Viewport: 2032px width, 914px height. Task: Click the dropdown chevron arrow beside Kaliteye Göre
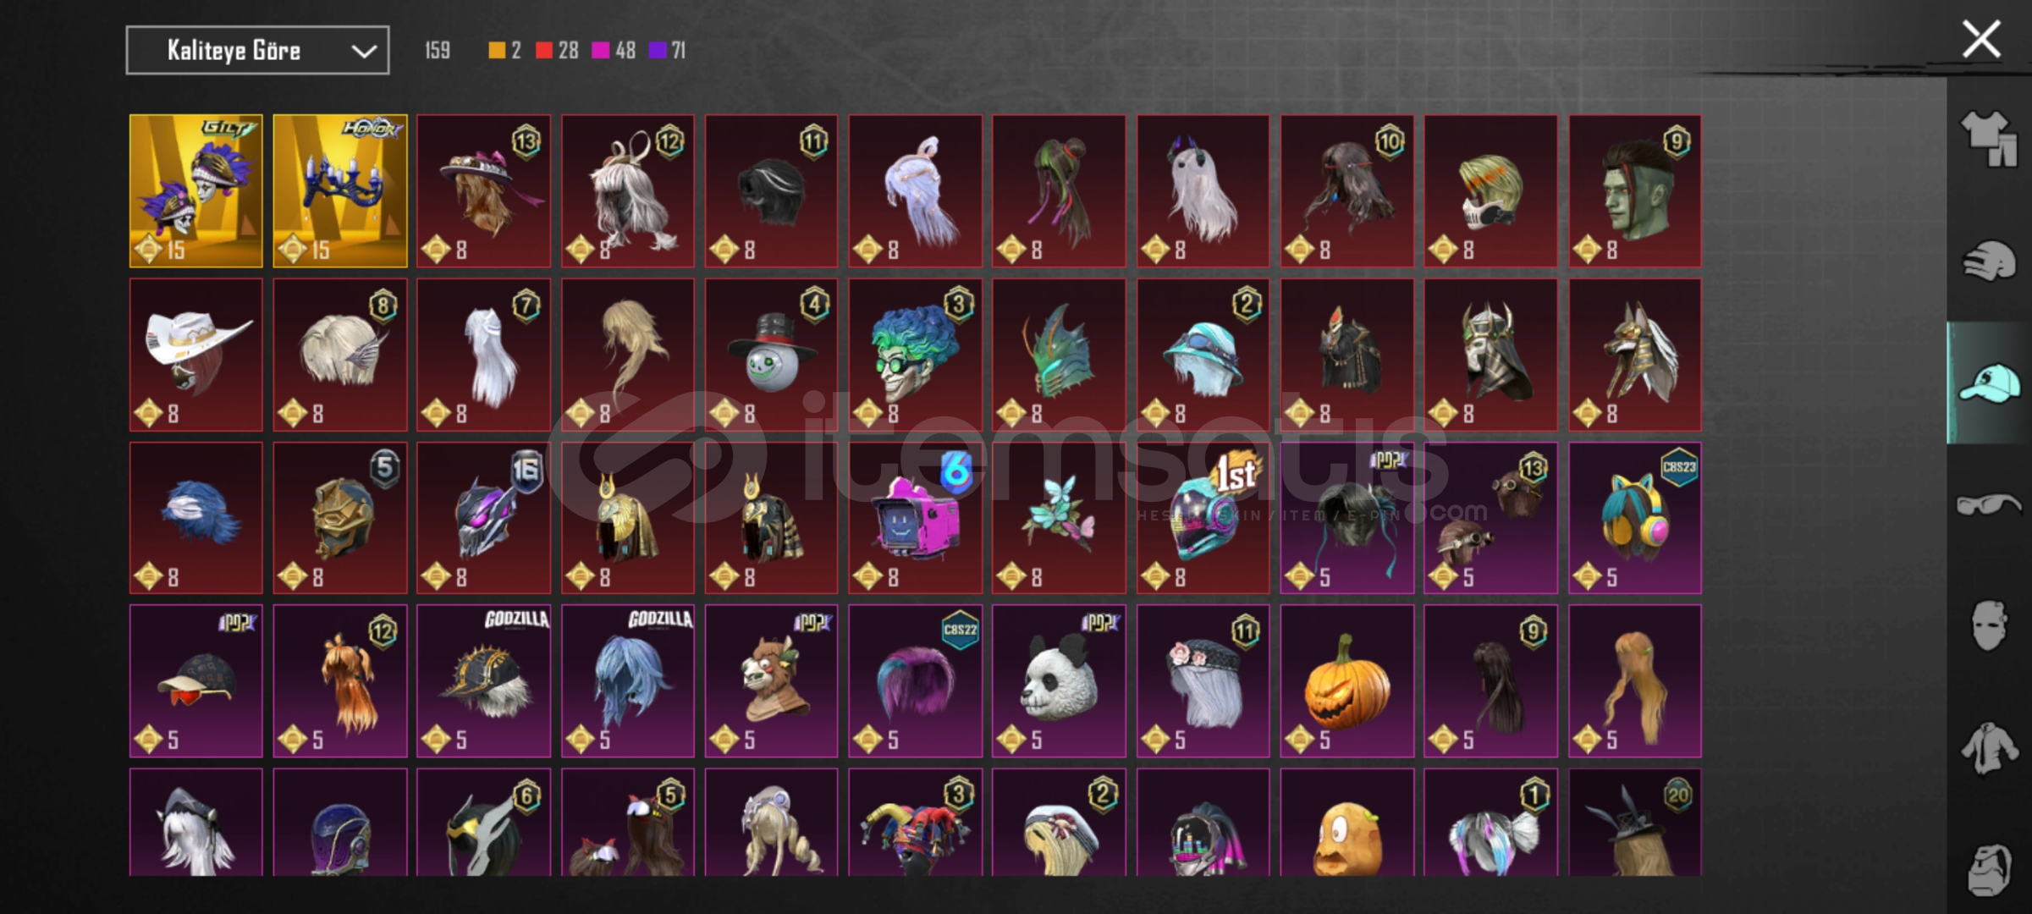[364, 51]
